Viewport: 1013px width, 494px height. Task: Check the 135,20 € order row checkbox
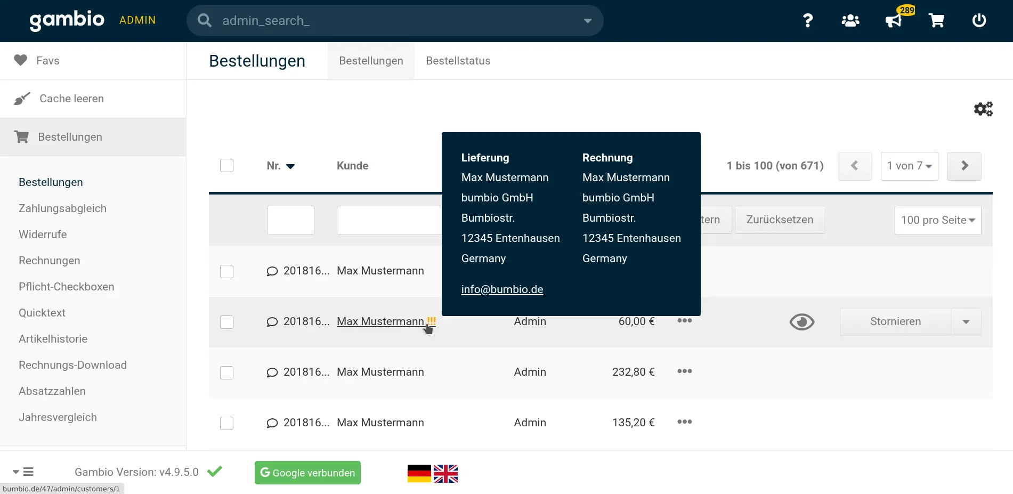pos(227,423)
